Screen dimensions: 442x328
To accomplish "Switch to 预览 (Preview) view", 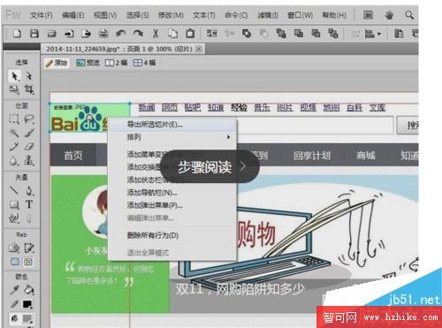I will click(88, 63).
